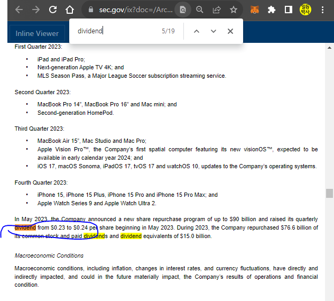Open the Chrome three-dot menu
The image size is (334, 301).
[322, 10]
